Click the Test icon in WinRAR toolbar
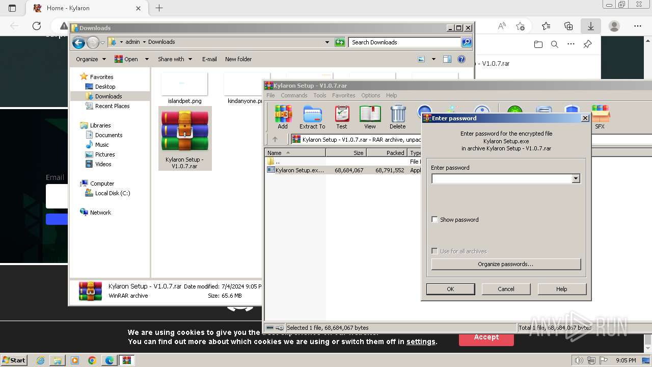 342,117
